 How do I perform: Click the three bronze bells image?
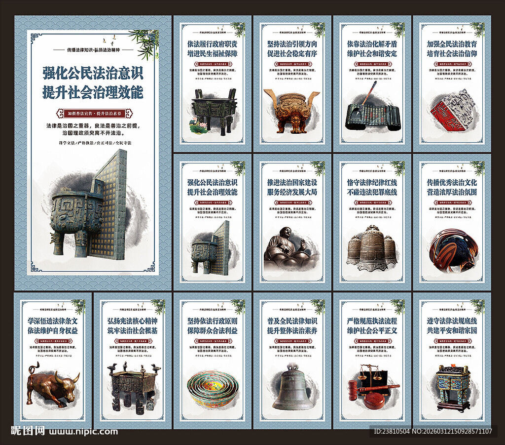372,248
